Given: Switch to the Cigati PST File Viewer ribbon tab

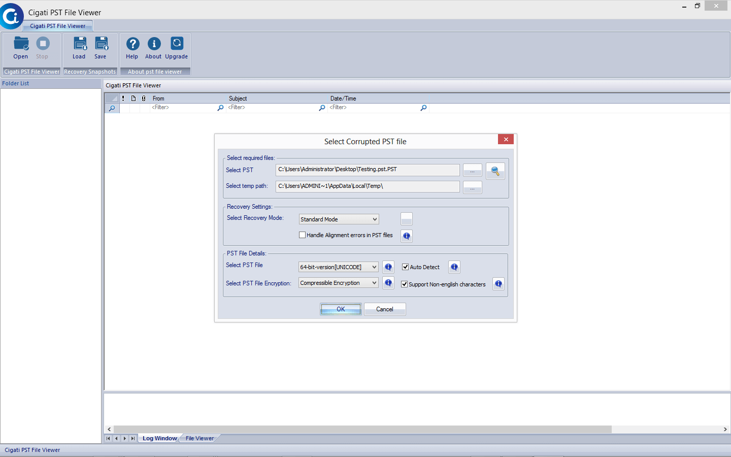Looking at the screenshot, I should coord(58,26).
